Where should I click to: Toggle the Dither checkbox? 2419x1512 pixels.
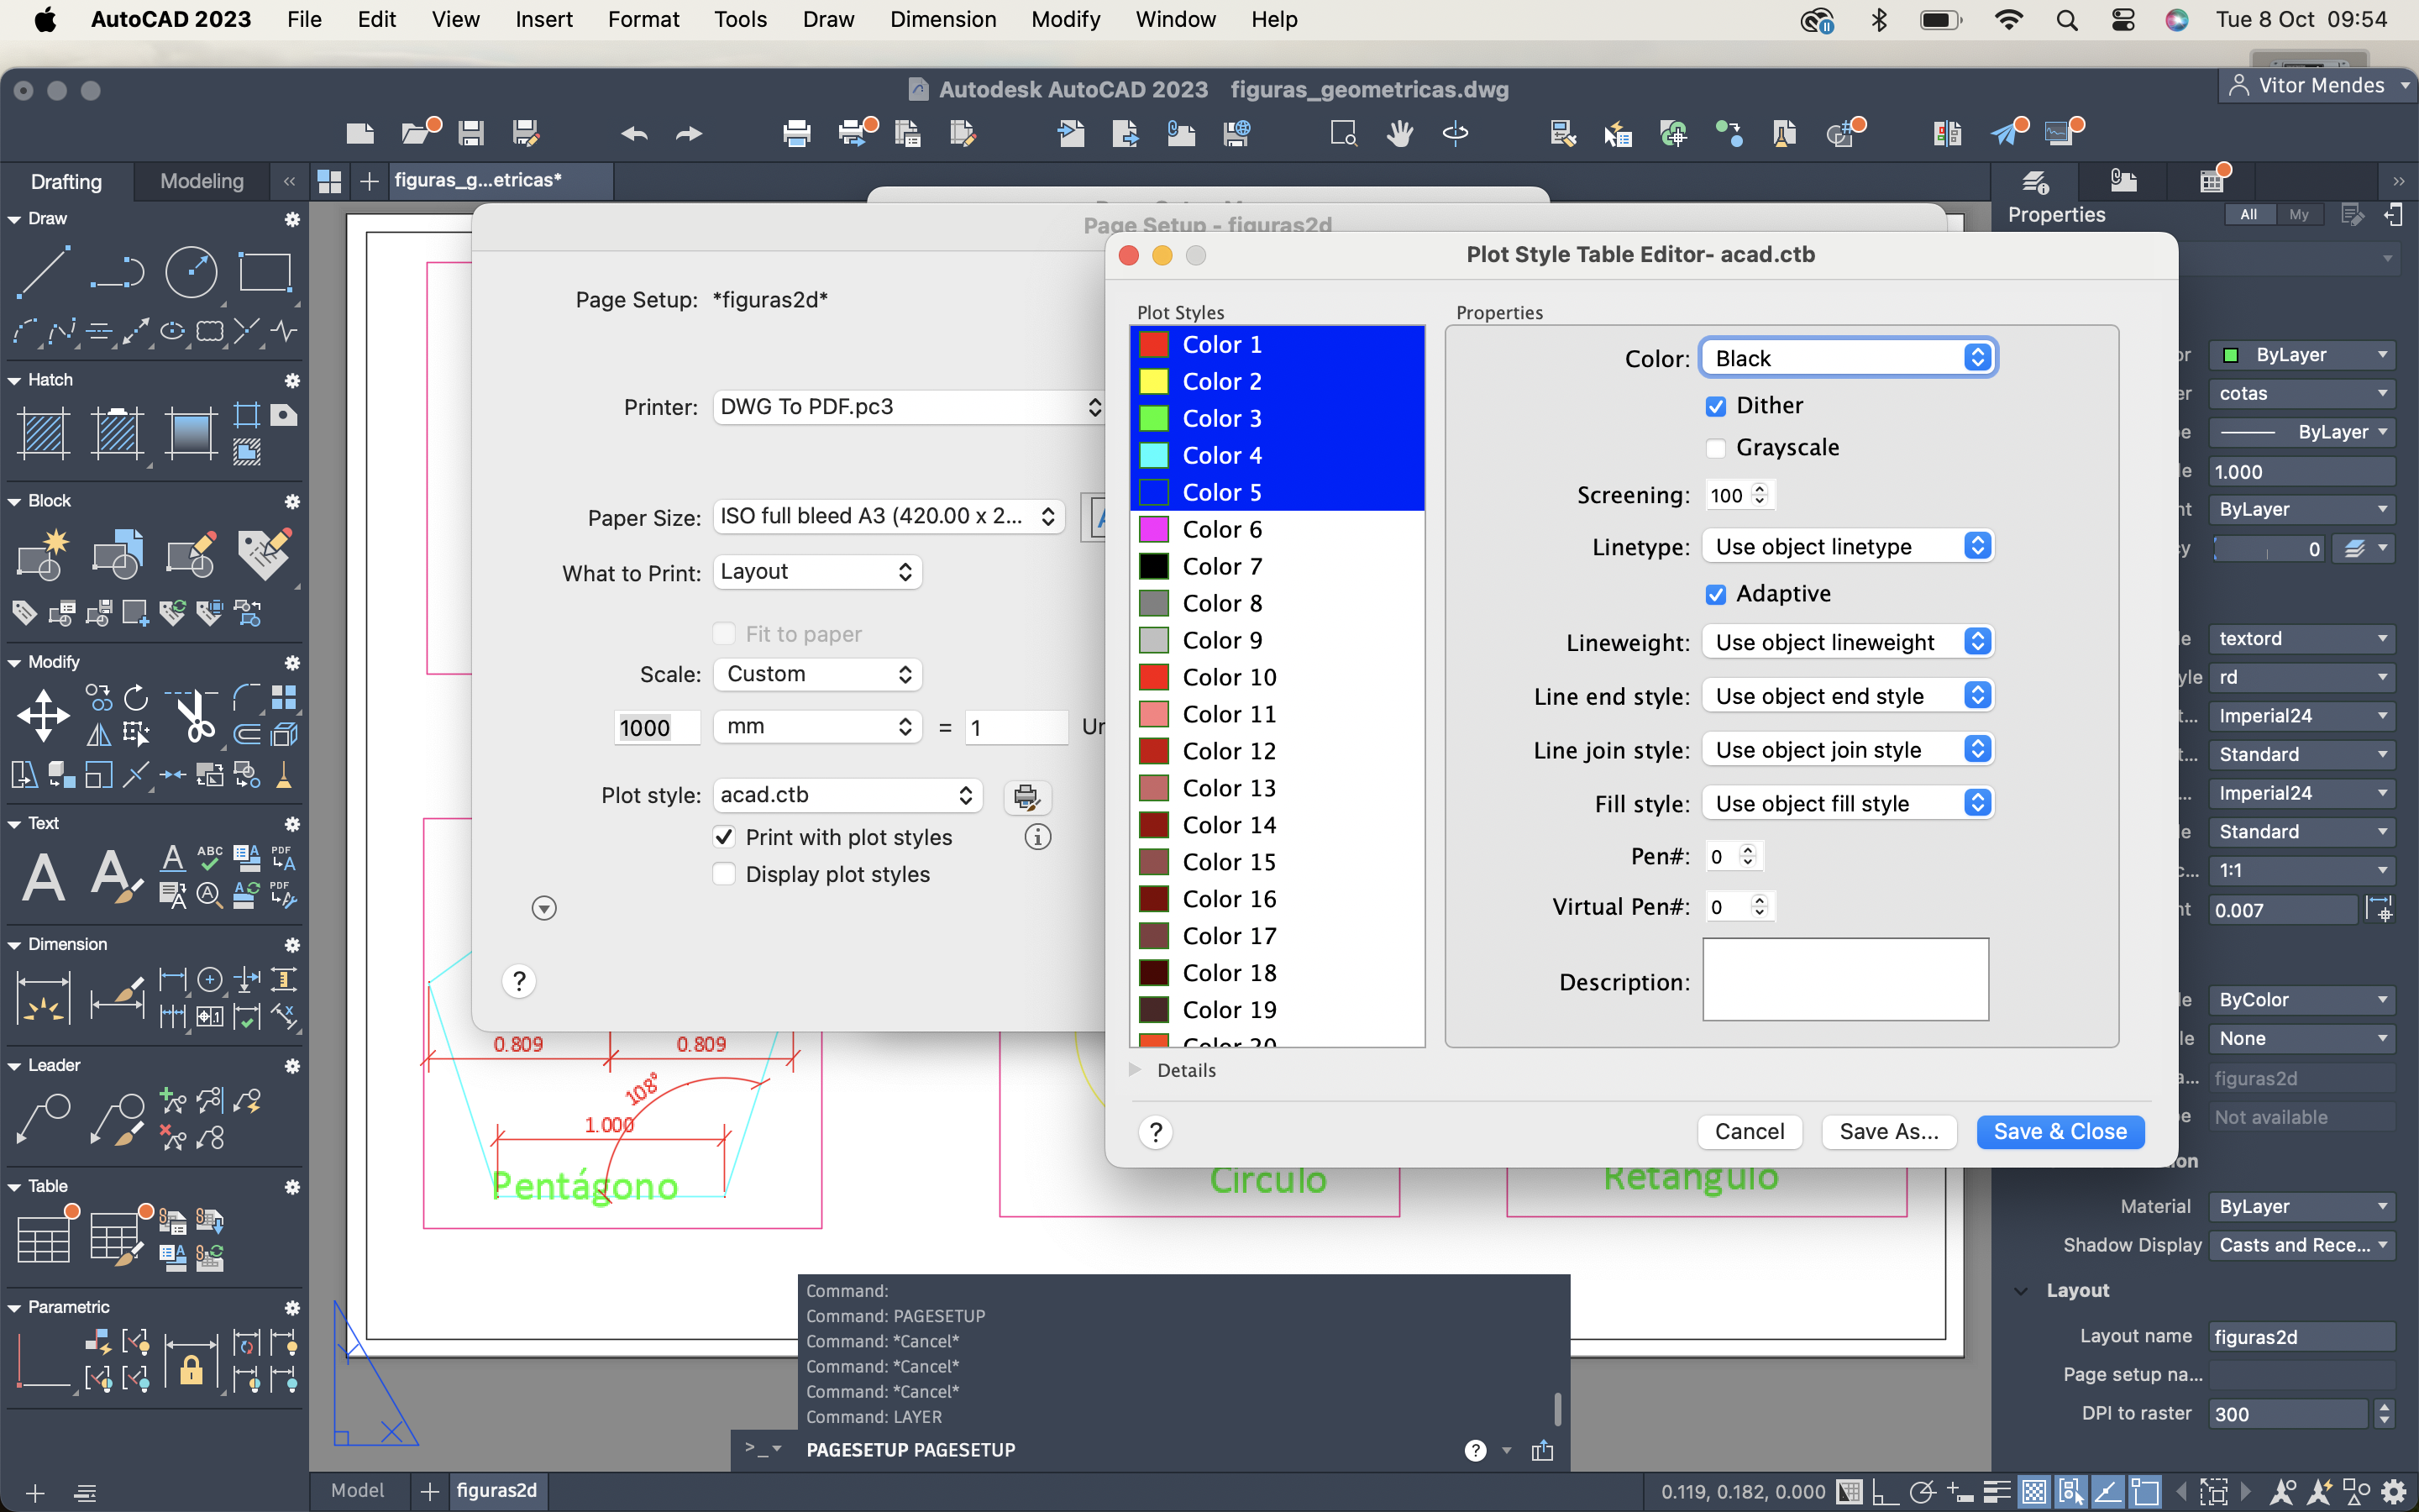click(1715, 406)
